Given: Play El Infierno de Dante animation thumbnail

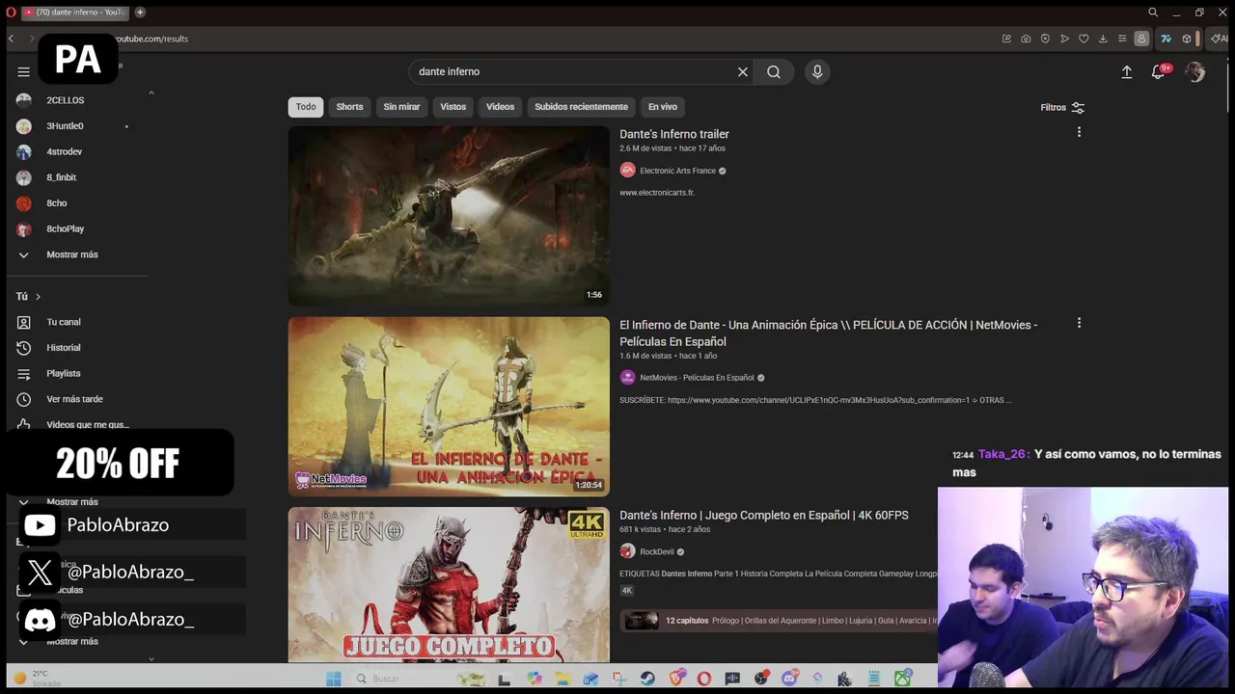Looking at the screenshot, I should [x=449, y=406].
